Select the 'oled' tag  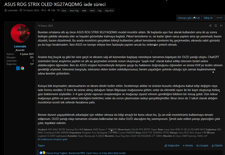tap(92, 10)
